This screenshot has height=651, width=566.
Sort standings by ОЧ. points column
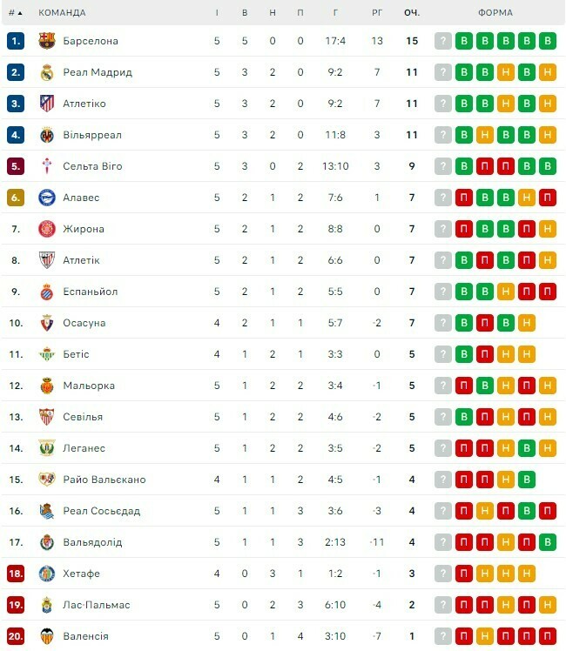point(412,13)
